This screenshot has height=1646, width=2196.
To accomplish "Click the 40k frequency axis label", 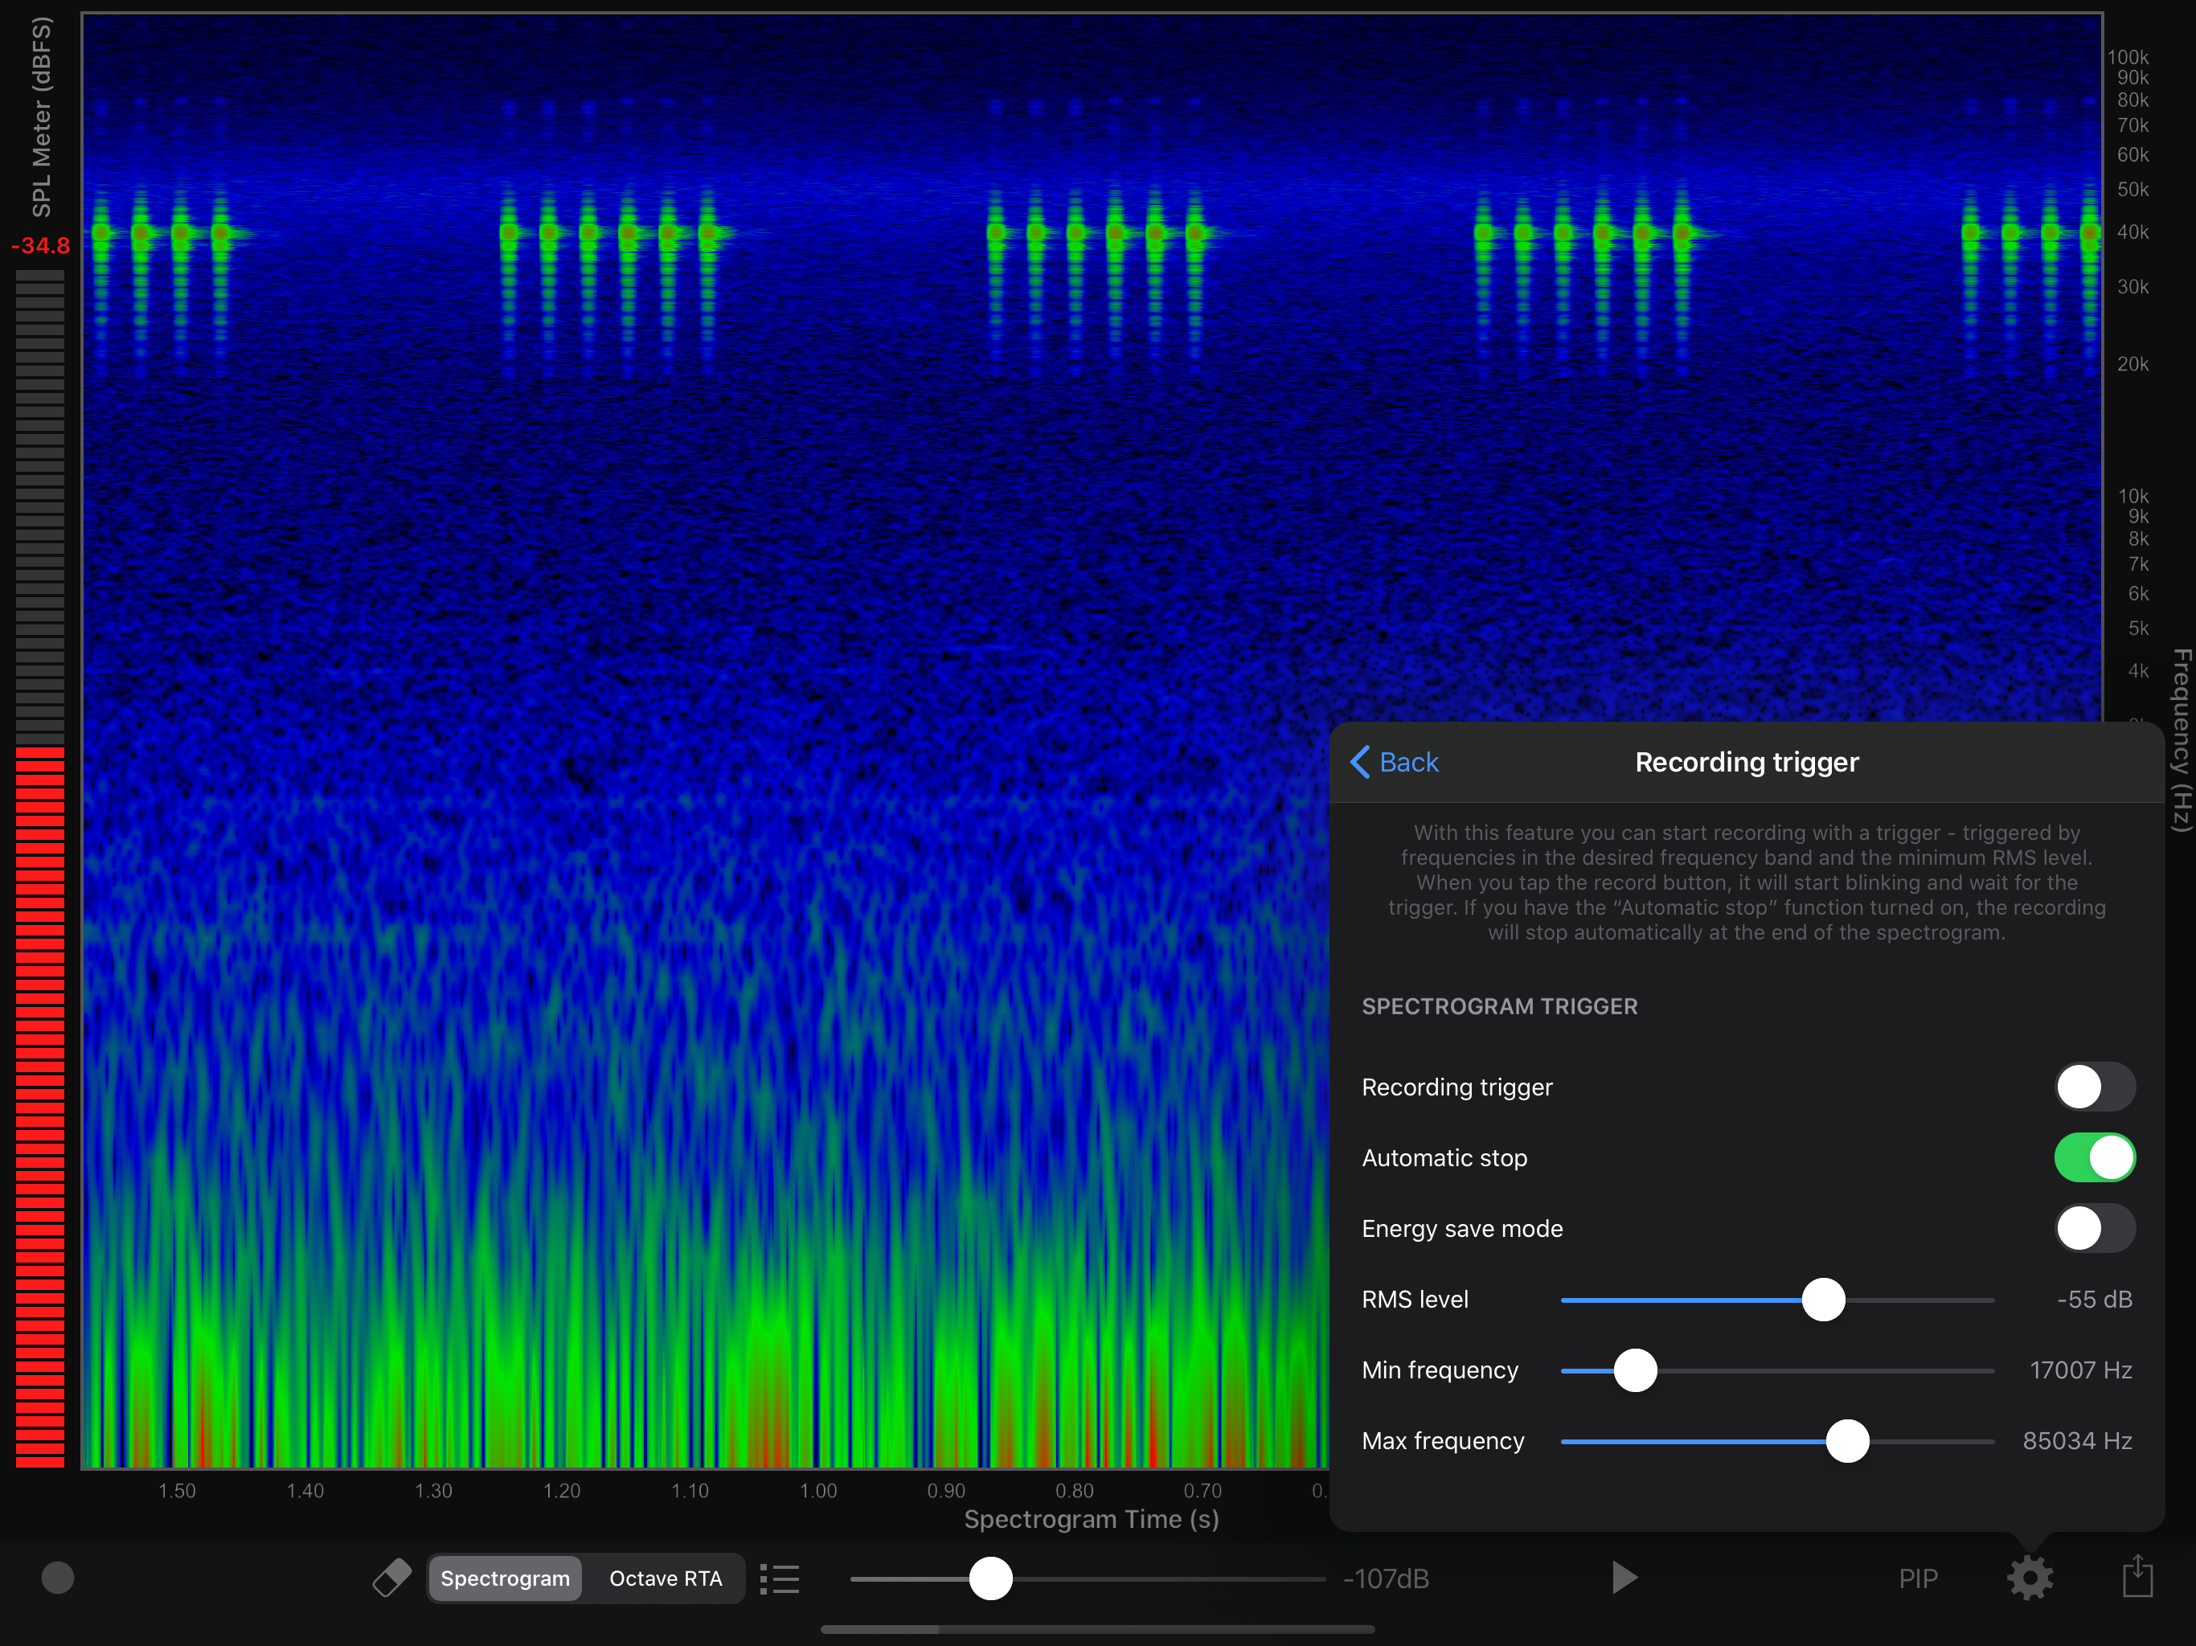I will (x=2132, y=232).
